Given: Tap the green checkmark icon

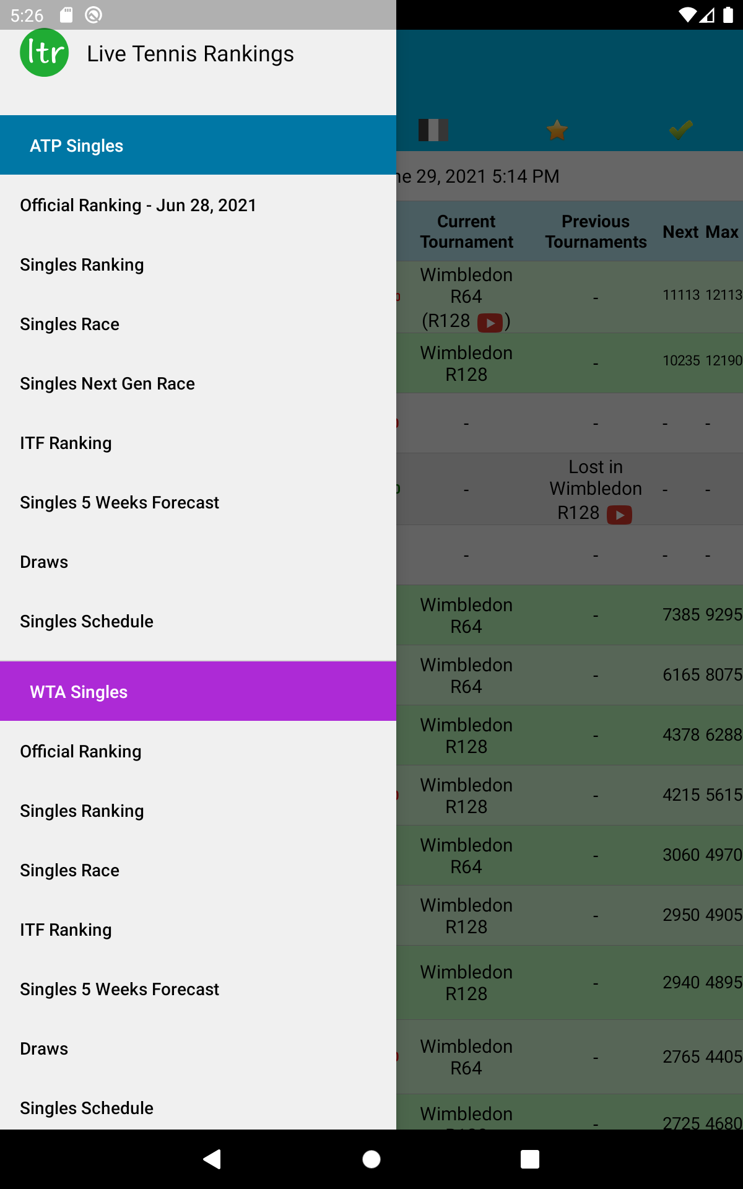Looking at the screenshot, I should point(681,130).
